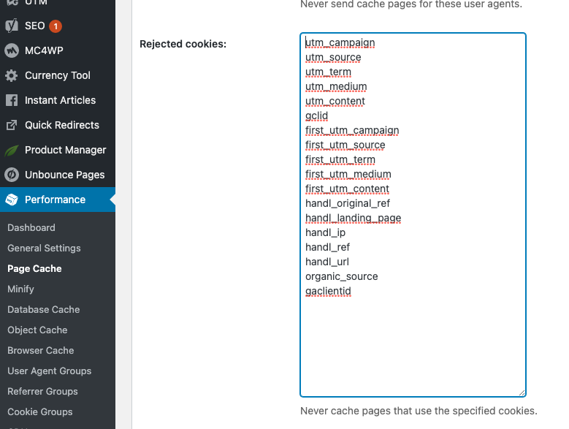
Task: Navigate to Database Cache
Action: click(x=43, y=309)
